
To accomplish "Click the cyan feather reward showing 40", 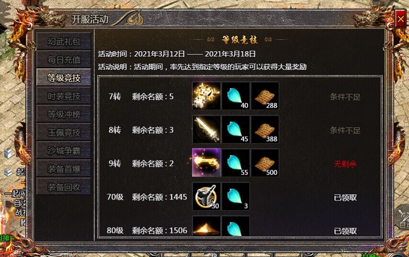I will pos(236,96).
